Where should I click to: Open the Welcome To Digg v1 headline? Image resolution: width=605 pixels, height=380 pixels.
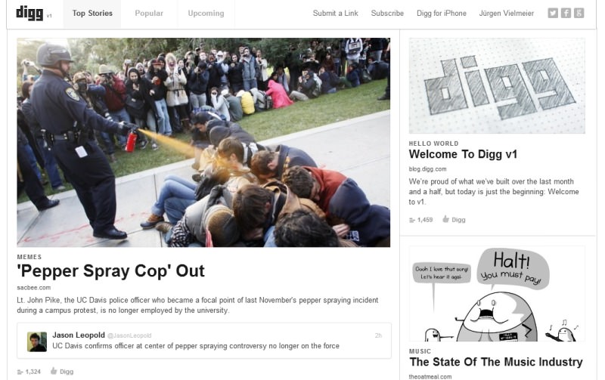click(x=463, y=154)
